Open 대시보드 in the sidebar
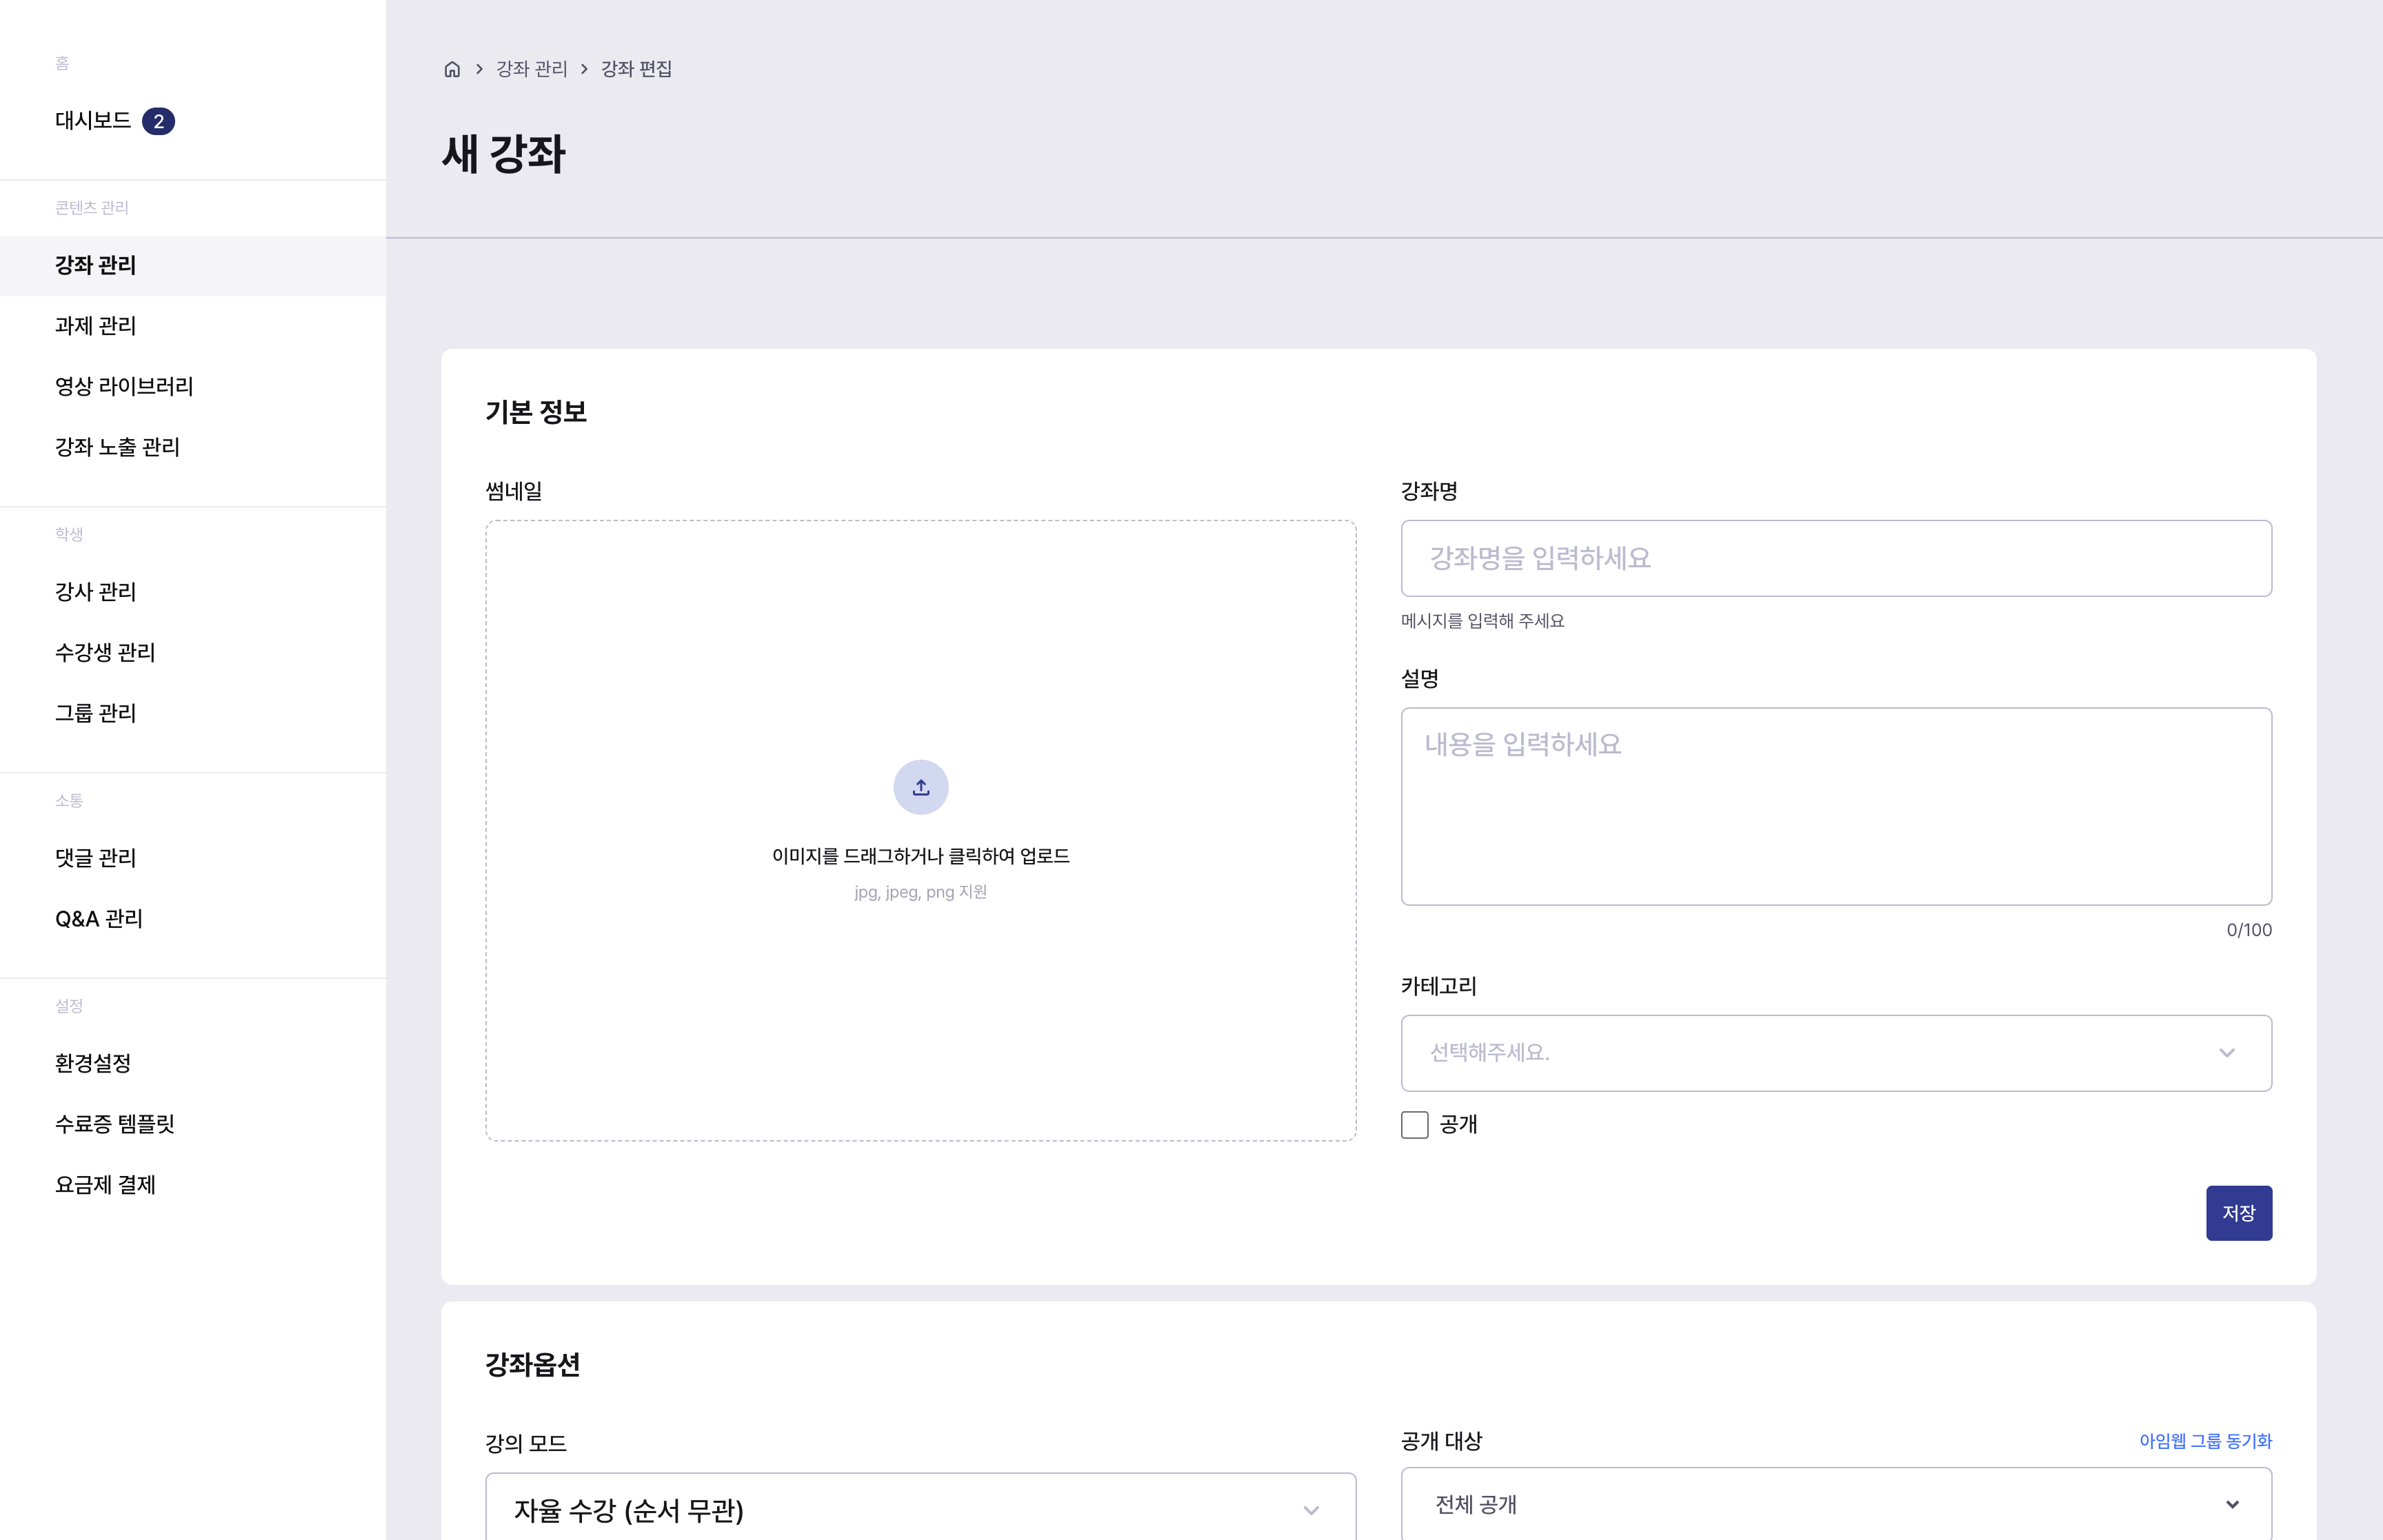 coord(93,121)
